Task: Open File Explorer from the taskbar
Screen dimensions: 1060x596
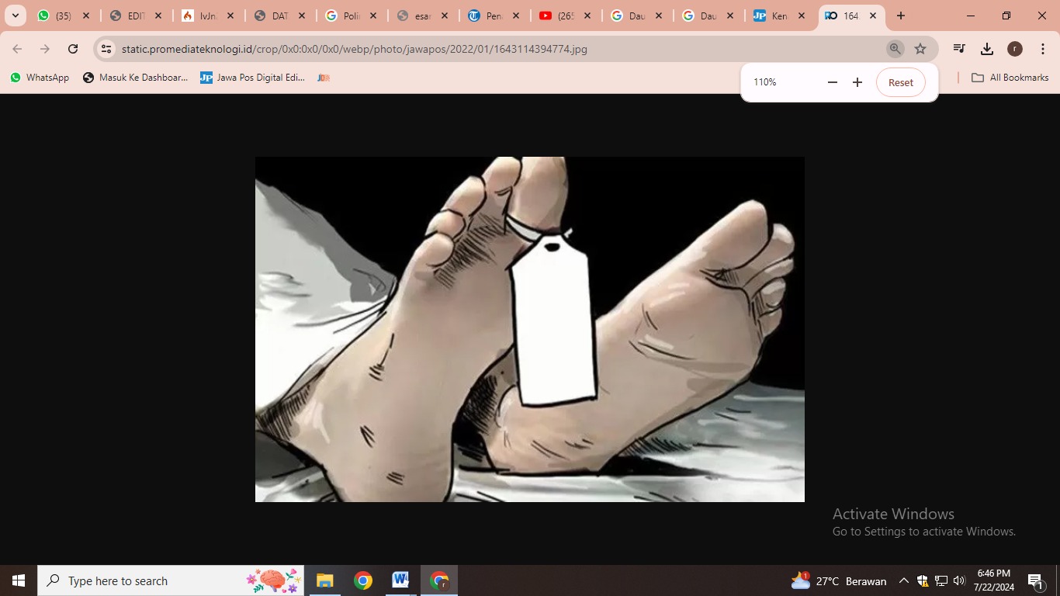Action: pyautogui.click(x=324, y=580)
